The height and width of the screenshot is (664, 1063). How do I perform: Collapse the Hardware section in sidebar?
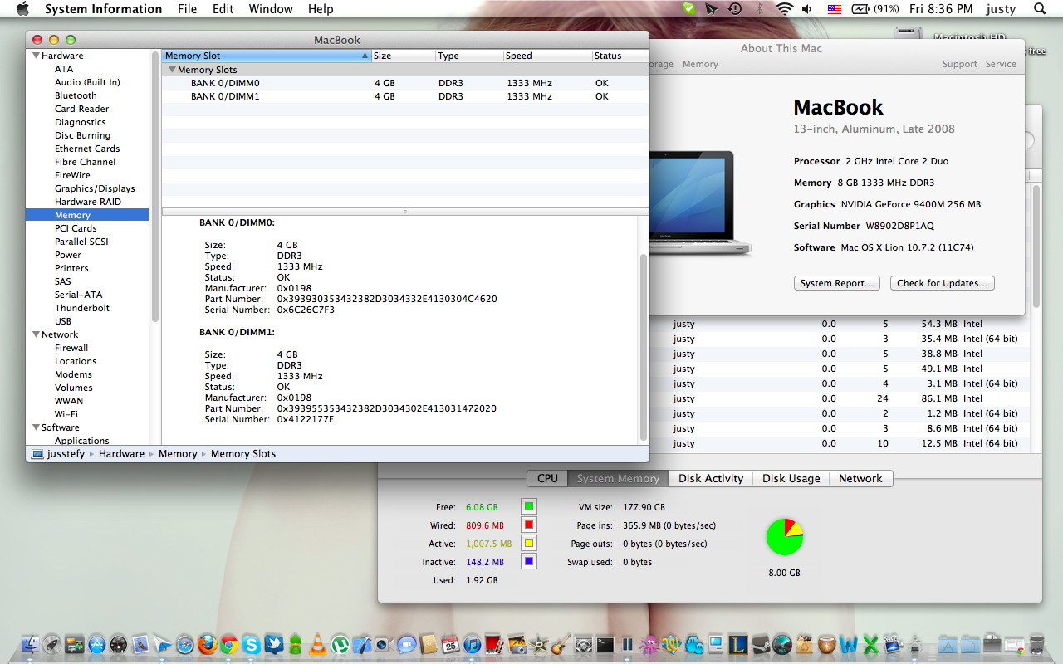pyautogui.click(x=36, y=56)
